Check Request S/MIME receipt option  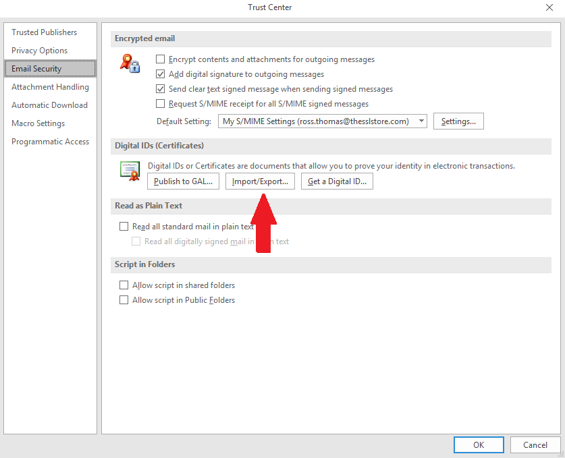click(x=161, y=104)
